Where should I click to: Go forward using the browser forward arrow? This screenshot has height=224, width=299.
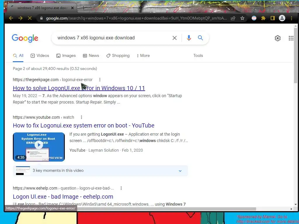pos(20,18)
